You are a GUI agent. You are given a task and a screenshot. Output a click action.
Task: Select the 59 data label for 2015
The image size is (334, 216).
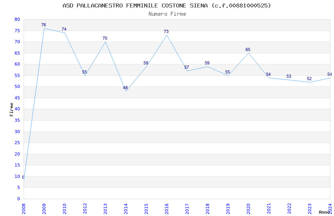pyautogui.click(x=146, y=63)
